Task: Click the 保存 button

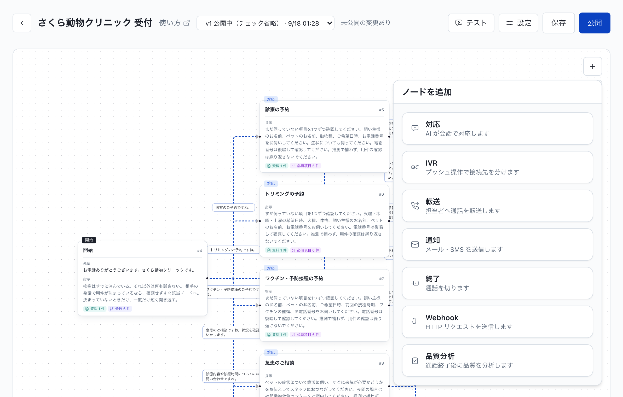Action: click(x=558, y=23)
